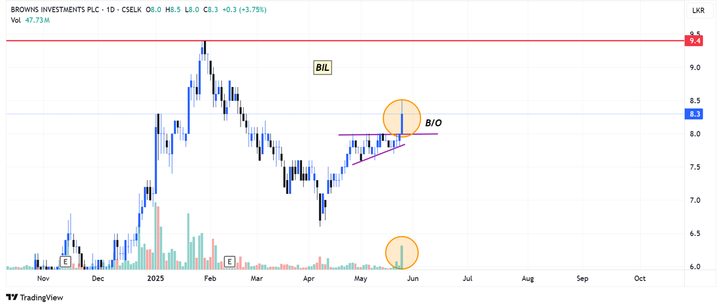Click the May label on time axis
Image resolution: width=722 pixels, height=308 pixels.
(x=360, y=279)
